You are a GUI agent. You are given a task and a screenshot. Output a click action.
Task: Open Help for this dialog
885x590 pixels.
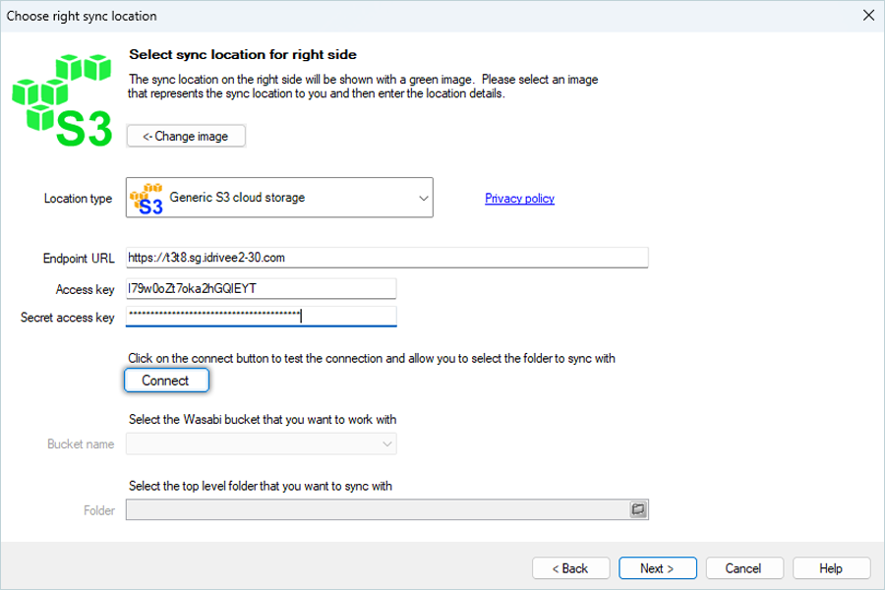pyautogui.click(x=831, y=568)
